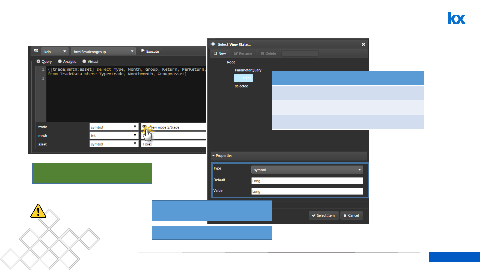This screenshot has height=270, width=480.
Task: Select the Analytic radio button
Action: pos(60,61)
